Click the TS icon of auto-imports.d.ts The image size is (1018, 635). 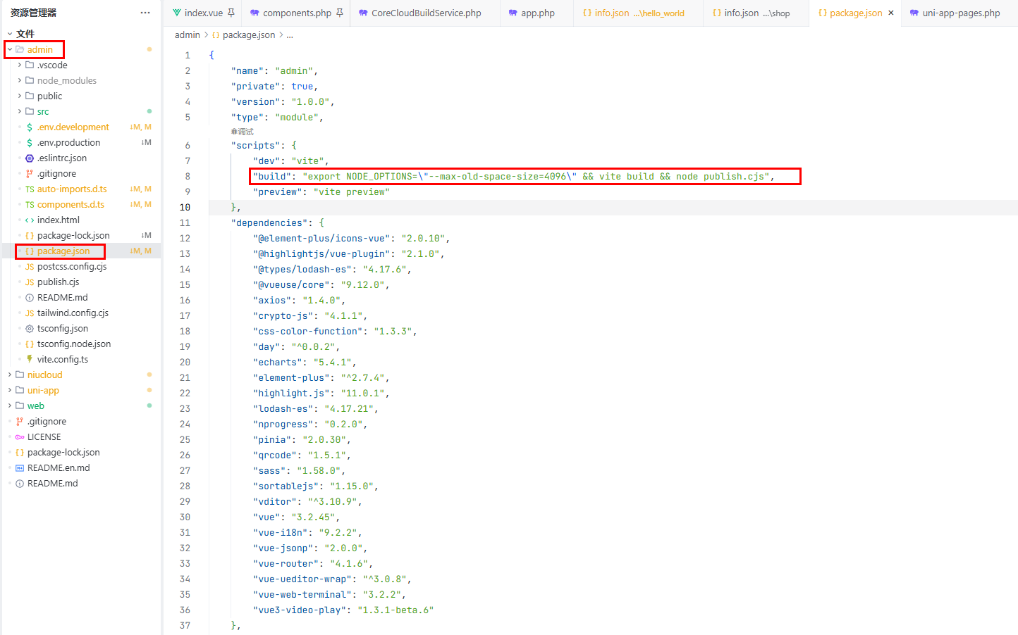pyautogui.click(x=30, y=189)
